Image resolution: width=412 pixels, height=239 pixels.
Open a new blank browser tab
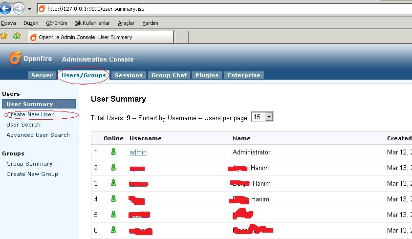[182, 37]
